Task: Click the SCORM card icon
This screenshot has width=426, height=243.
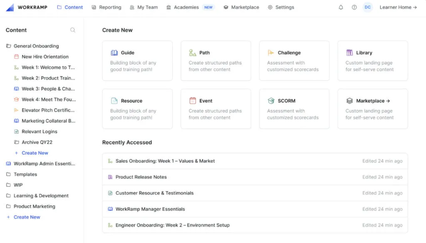Action: 271,101
